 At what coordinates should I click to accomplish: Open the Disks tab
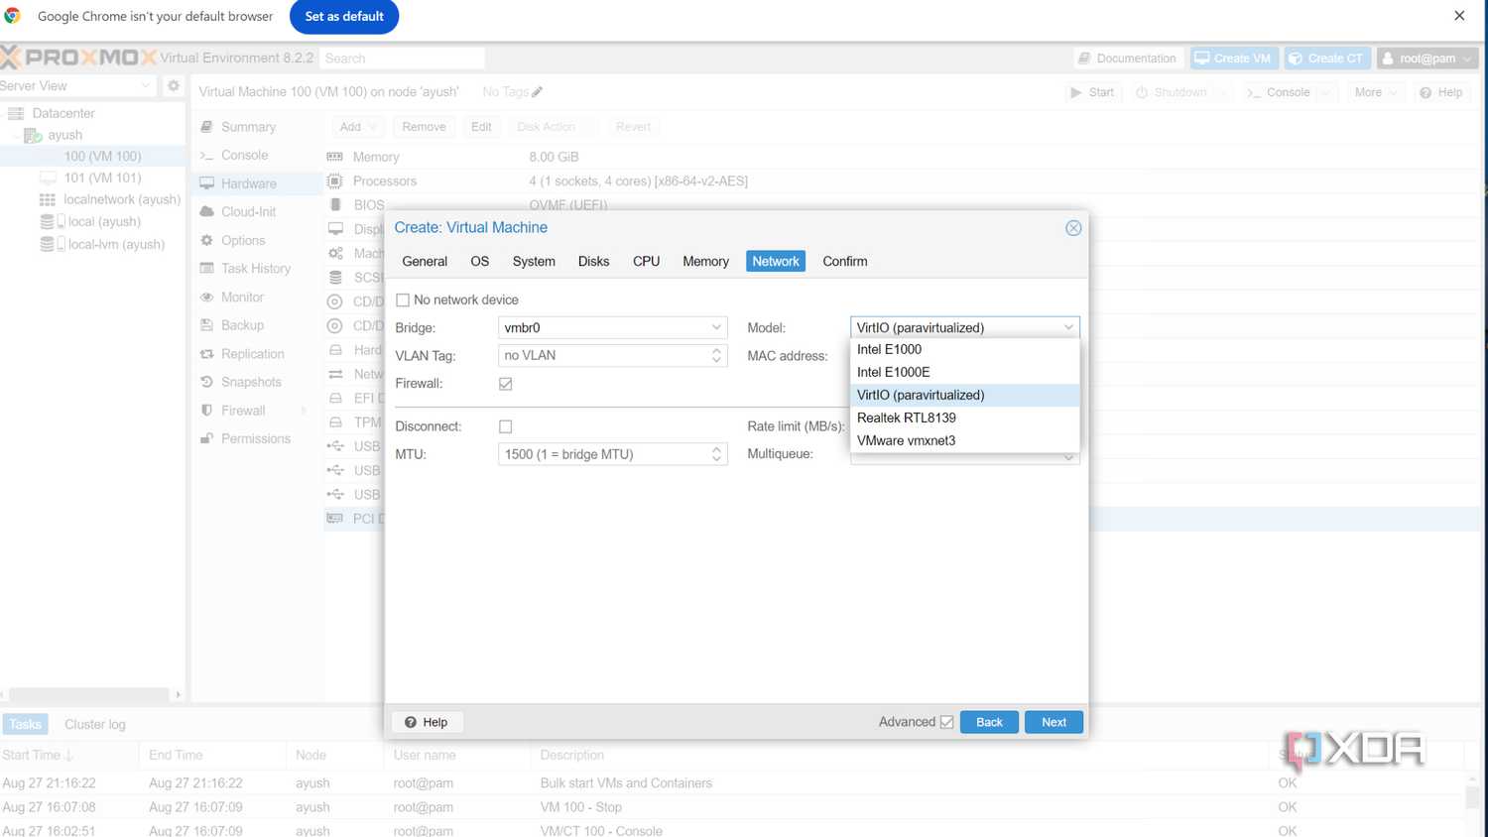(x=593, y=261)
